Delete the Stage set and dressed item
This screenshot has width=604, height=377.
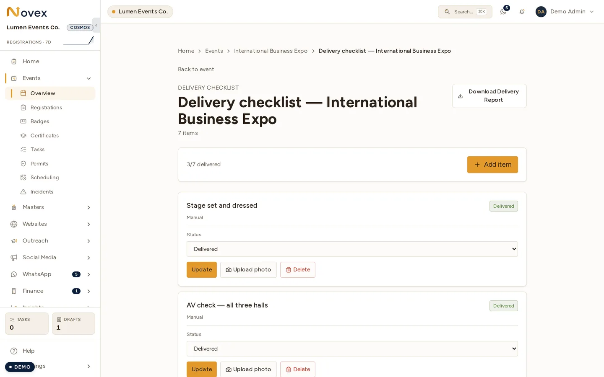298,270
